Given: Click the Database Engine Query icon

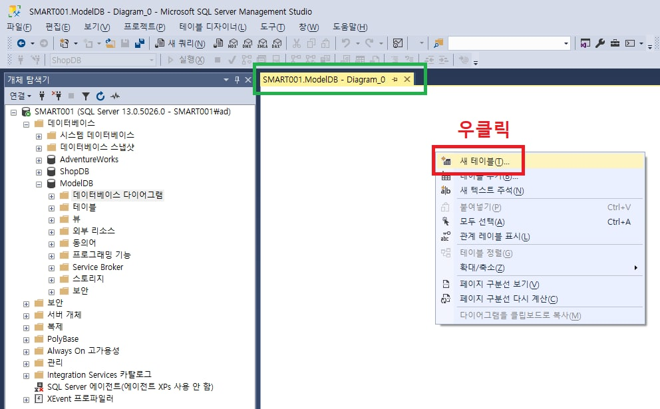Looking at the screenshot, I should [x=218, y=43].
